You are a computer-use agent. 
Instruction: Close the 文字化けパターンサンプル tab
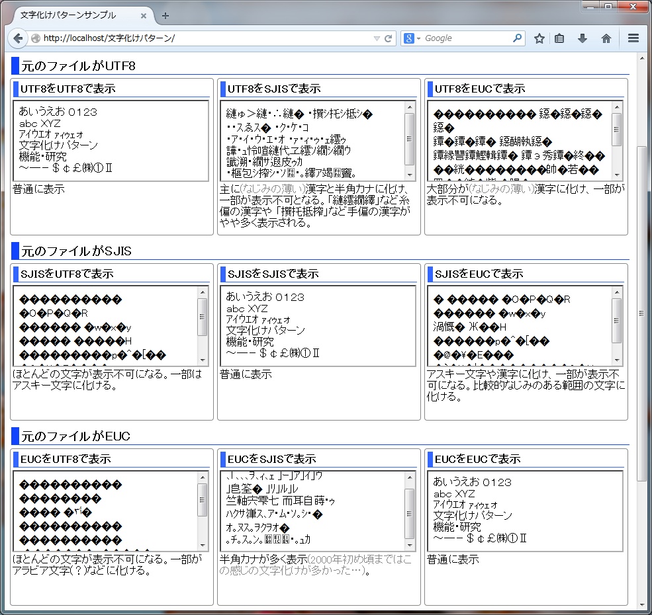(x=144, y=15)
